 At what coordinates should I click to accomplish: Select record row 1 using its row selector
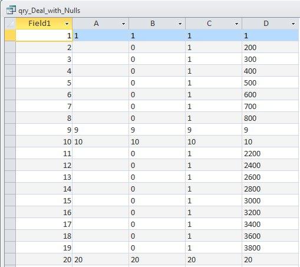[x=10, y=35]
